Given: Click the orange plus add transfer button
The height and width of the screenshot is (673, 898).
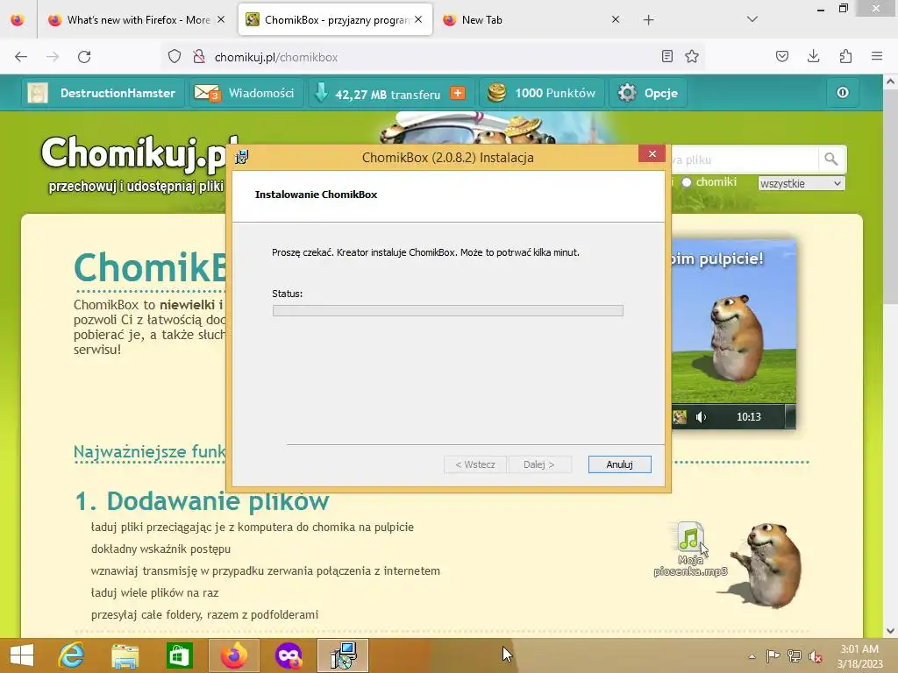Looking at the screenshot, I should (458, 93).
